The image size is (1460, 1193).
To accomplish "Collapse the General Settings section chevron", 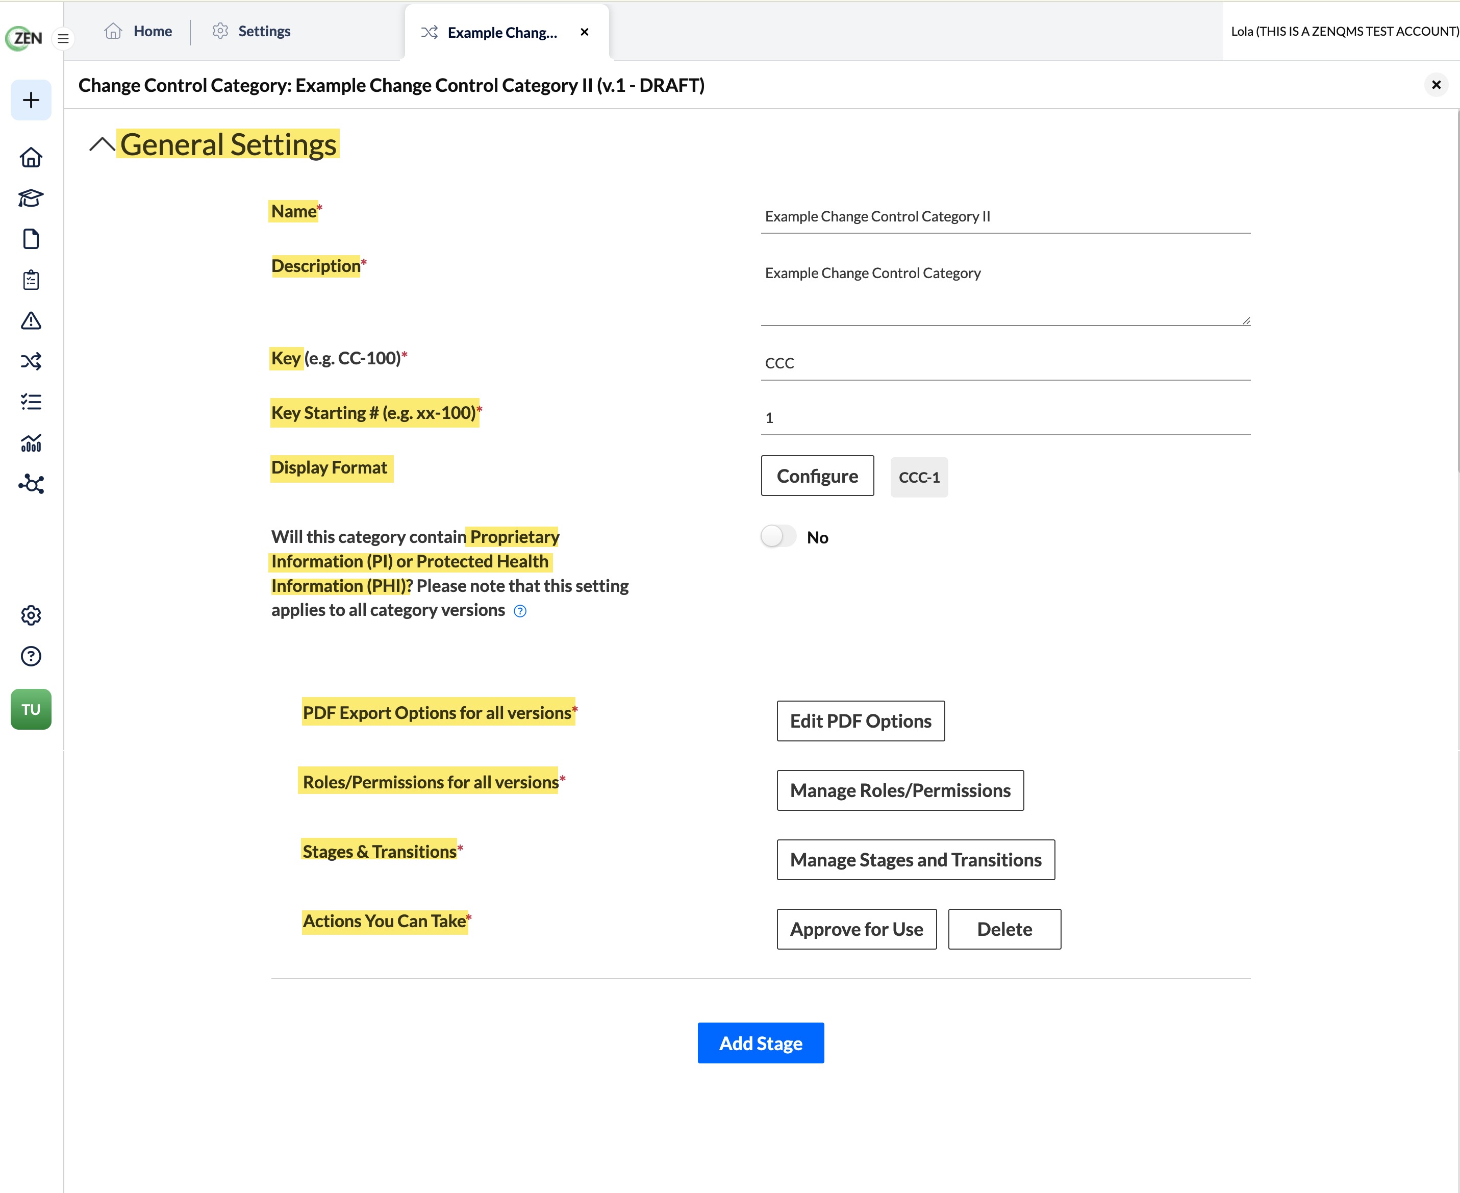I will point(102,144).
